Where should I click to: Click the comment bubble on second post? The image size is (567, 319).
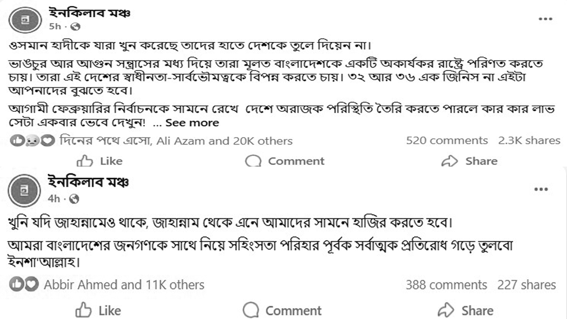pos(251,310)
